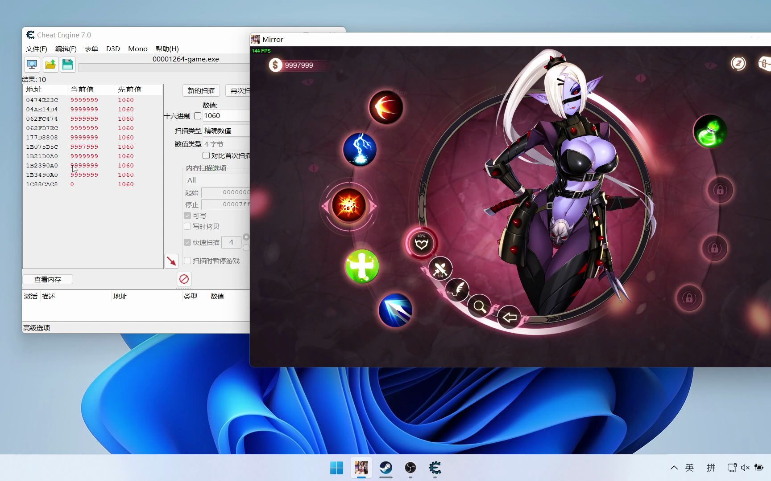This screenshot has width=771, height=481.
Task: Open the 表单 menu
Action: point(91,49)
